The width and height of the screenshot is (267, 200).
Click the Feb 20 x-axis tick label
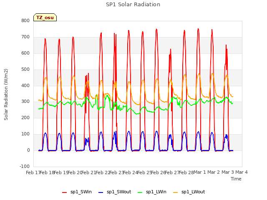[75, 172]
